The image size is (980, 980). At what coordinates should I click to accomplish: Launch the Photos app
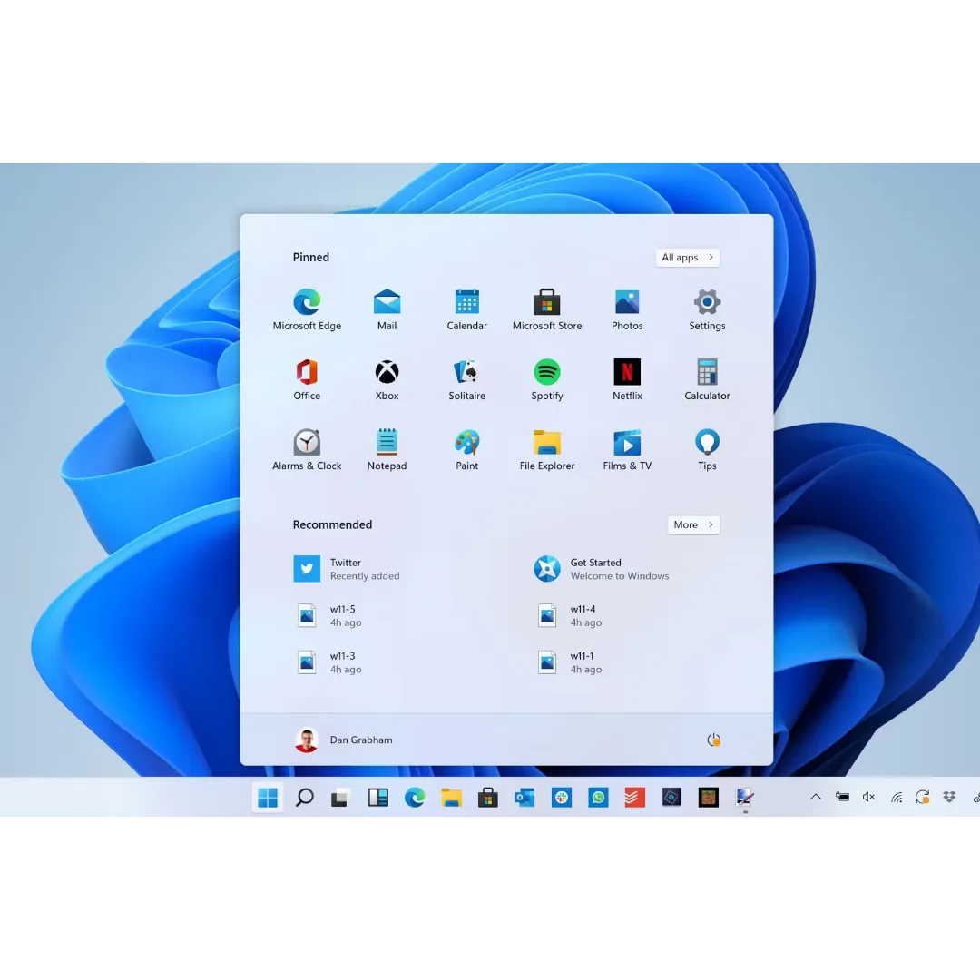click(x=627, y=310)
